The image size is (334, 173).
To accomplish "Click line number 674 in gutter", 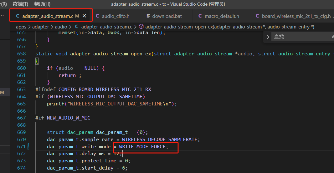I will (21, 168).
